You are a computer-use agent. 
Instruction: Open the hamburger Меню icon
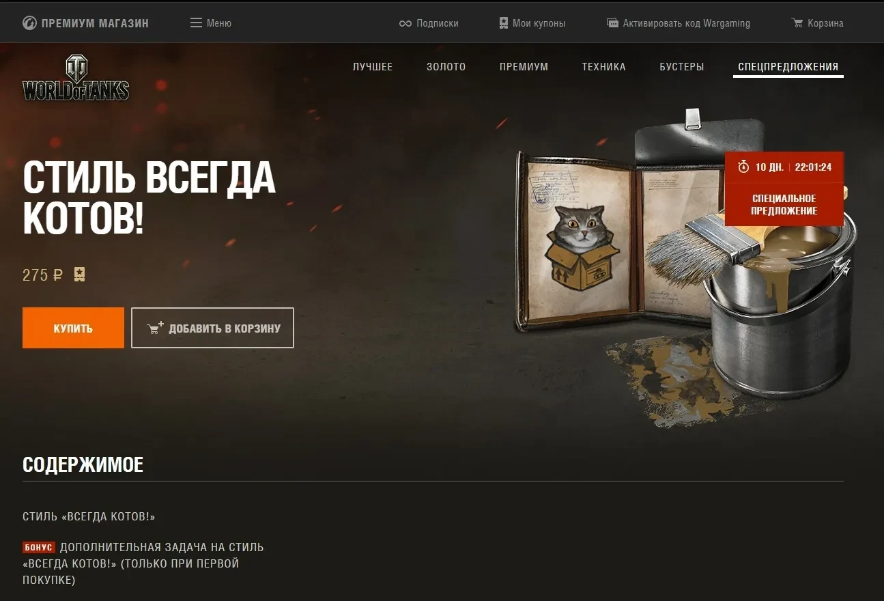(196, 23)
